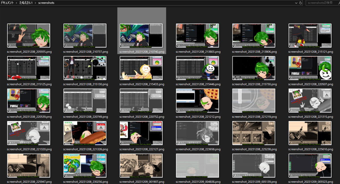Click file name screenshot_20231208_221219.png
Image resolution: width=340 pixels, height=184 pixels.
click(254, 117)
